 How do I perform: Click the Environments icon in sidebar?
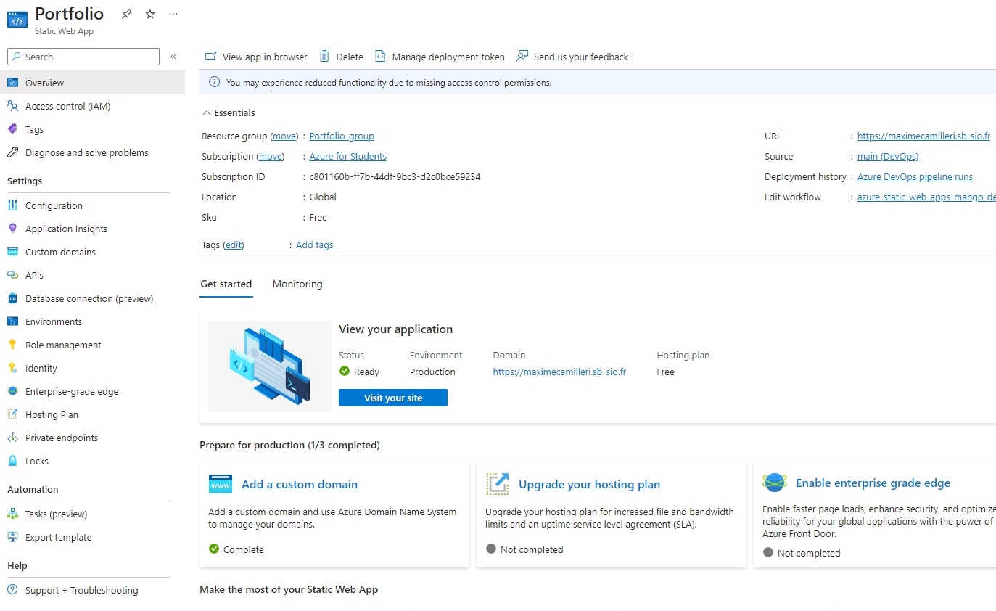point(12,321)
